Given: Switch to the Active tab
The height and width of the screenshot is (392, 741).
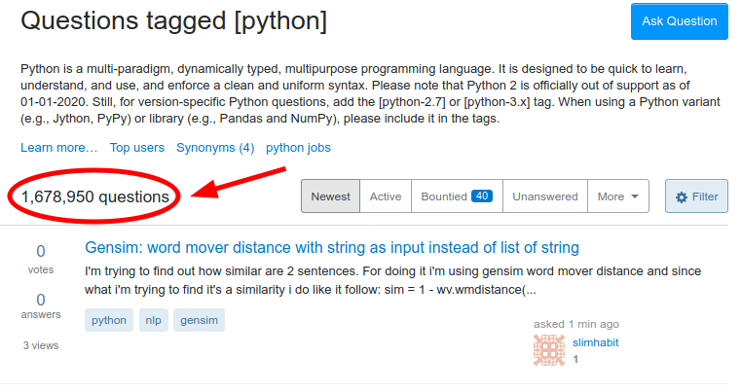Looking at the screenshot, I should click(386, 196).
